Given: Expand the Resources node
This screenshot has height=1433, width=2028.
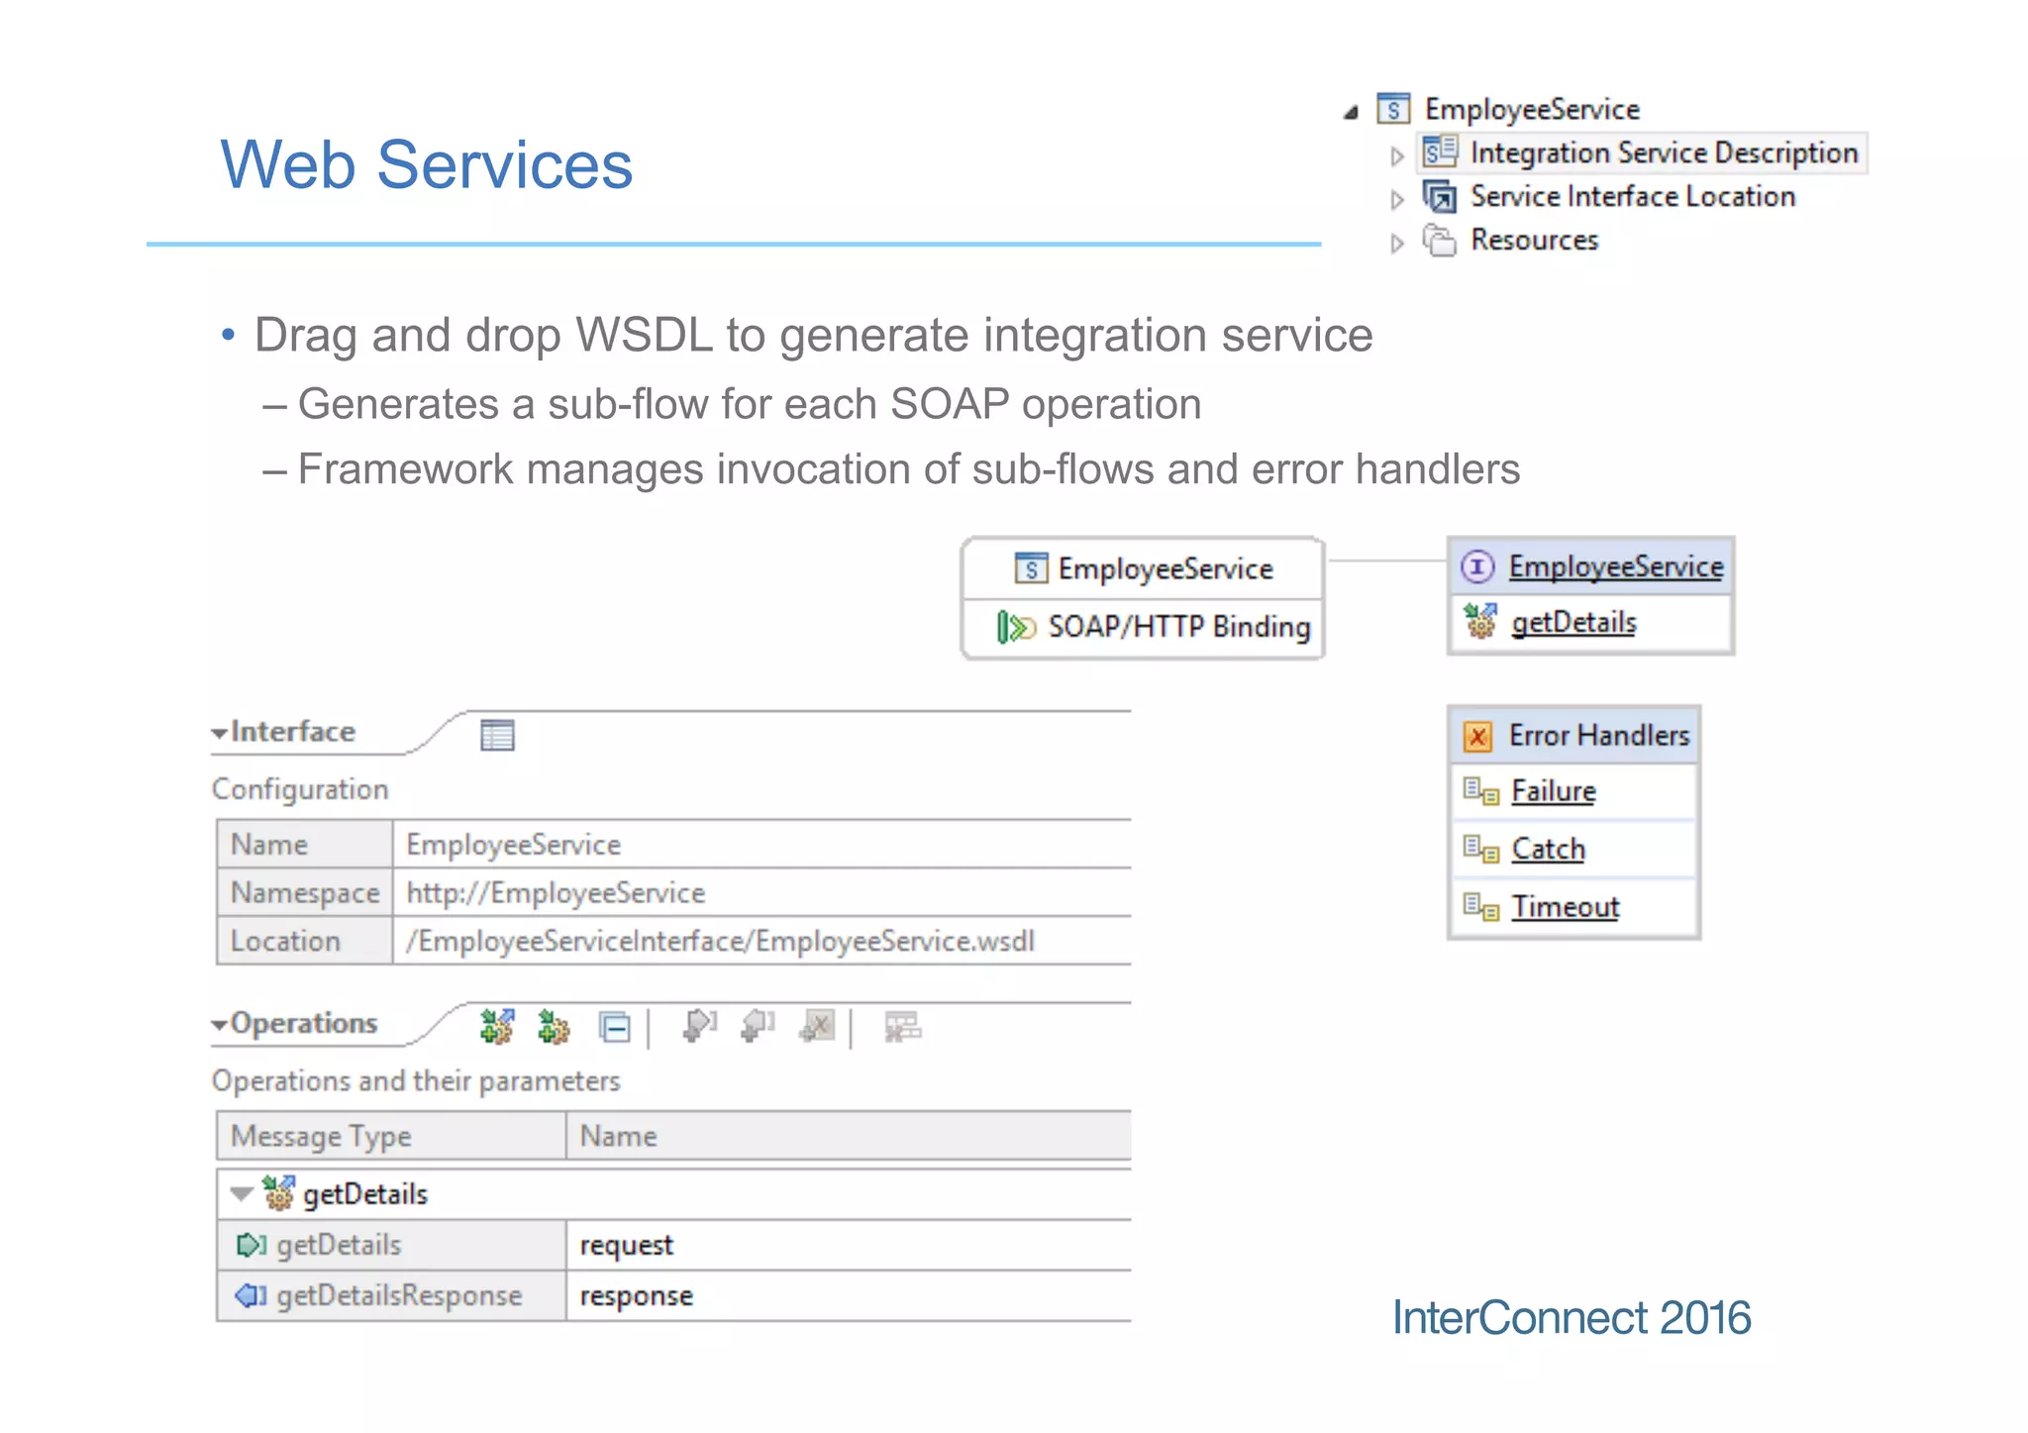Looking at the screenshot, I should click(x=1397, y=243).
